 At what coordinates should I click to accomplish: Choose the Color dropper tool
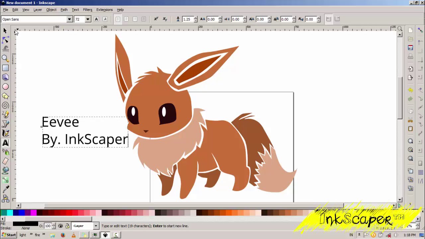coord(5,189)
